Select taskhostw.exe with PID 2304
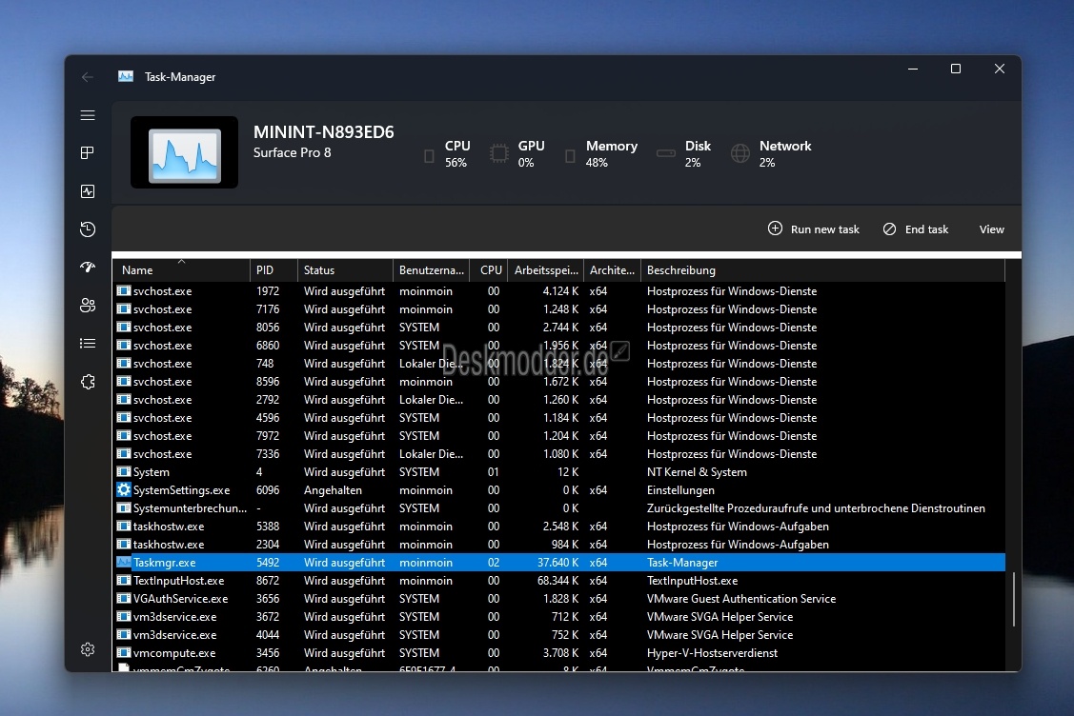This screenshot has height=716, width=1074. (169, 545)
